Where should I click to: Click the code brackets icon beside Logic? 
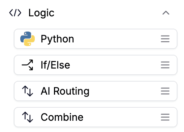(15, 13)
